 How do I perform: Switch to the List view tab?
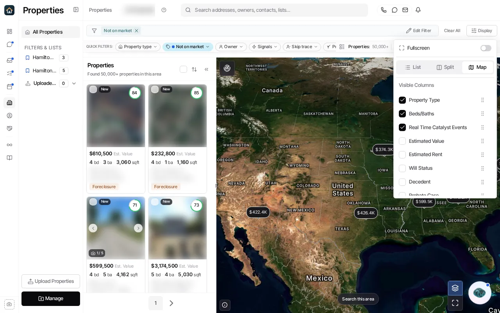[x=413, y=67]
